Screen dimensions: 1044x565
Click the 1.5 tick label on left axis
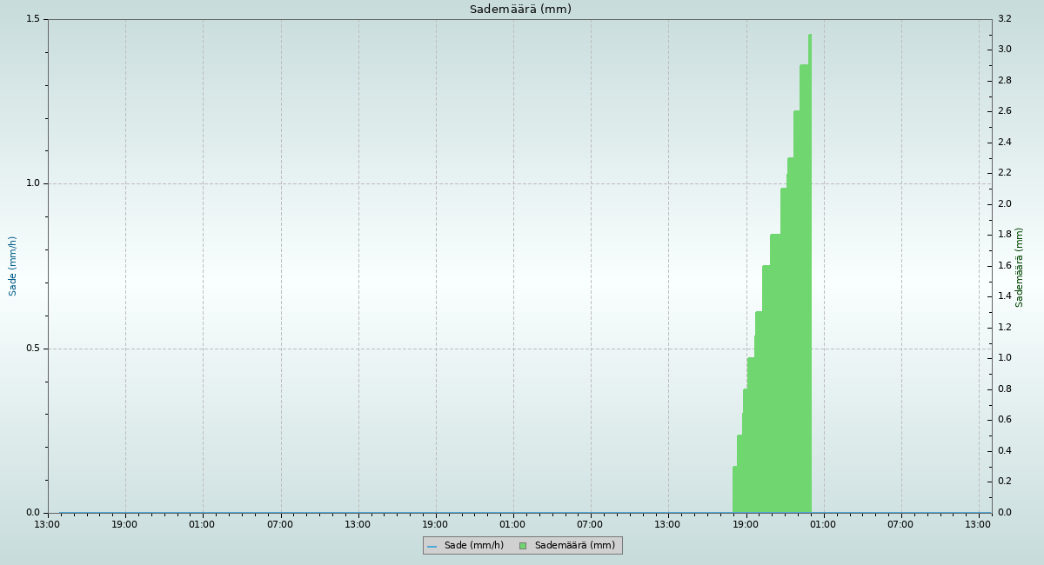pyautogui.click(x=33, y=19)
